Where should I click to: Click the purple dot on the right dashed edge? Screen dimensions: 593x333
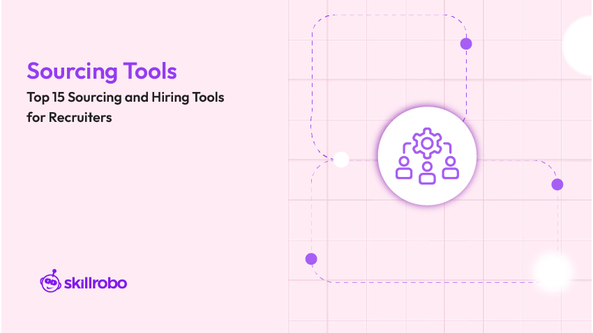coord(557,185)
